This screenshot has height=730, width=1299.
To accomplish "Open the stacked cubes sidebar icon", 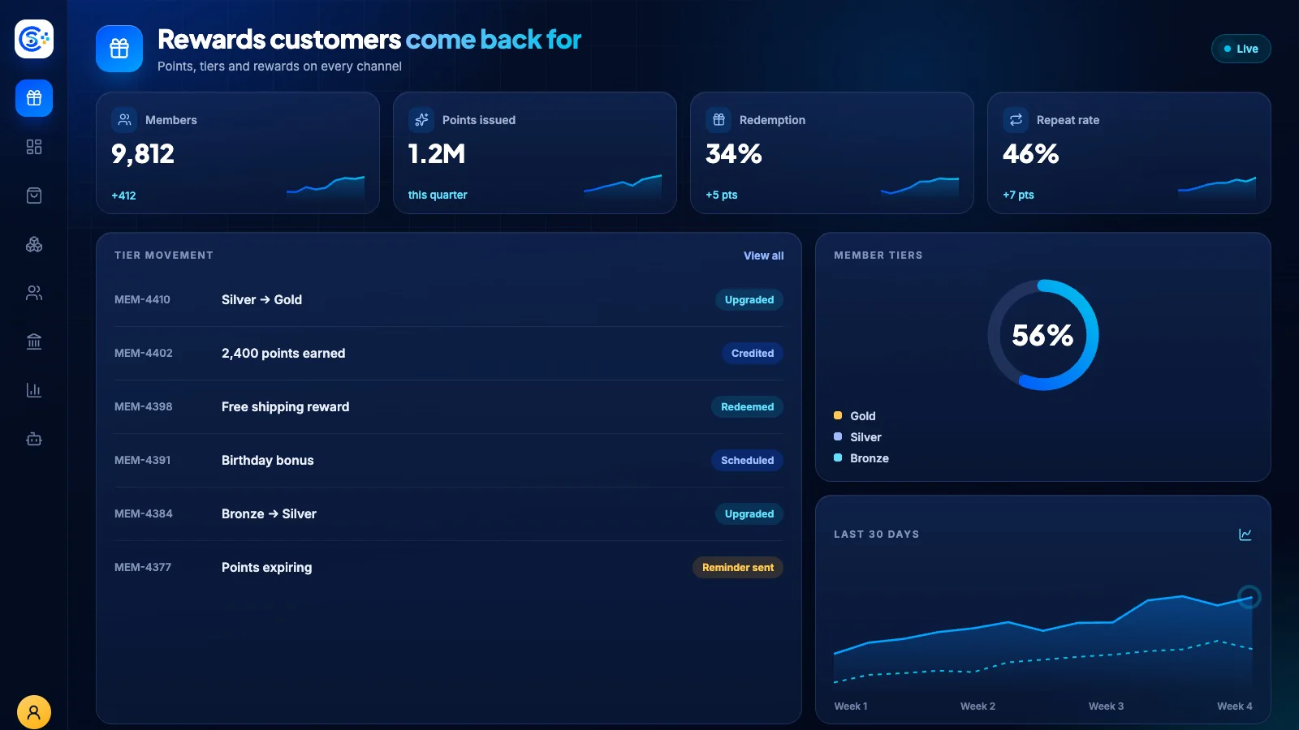I will tap(34, 244).
